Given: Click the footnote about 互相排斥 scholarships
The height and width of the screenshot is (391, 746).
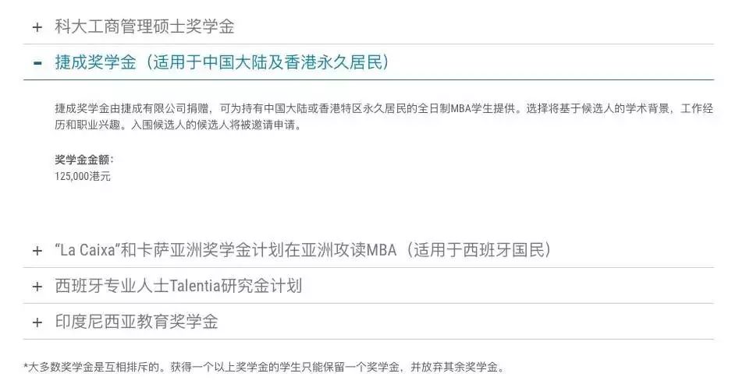Looking at the screenshot, I should pos(264,368).
